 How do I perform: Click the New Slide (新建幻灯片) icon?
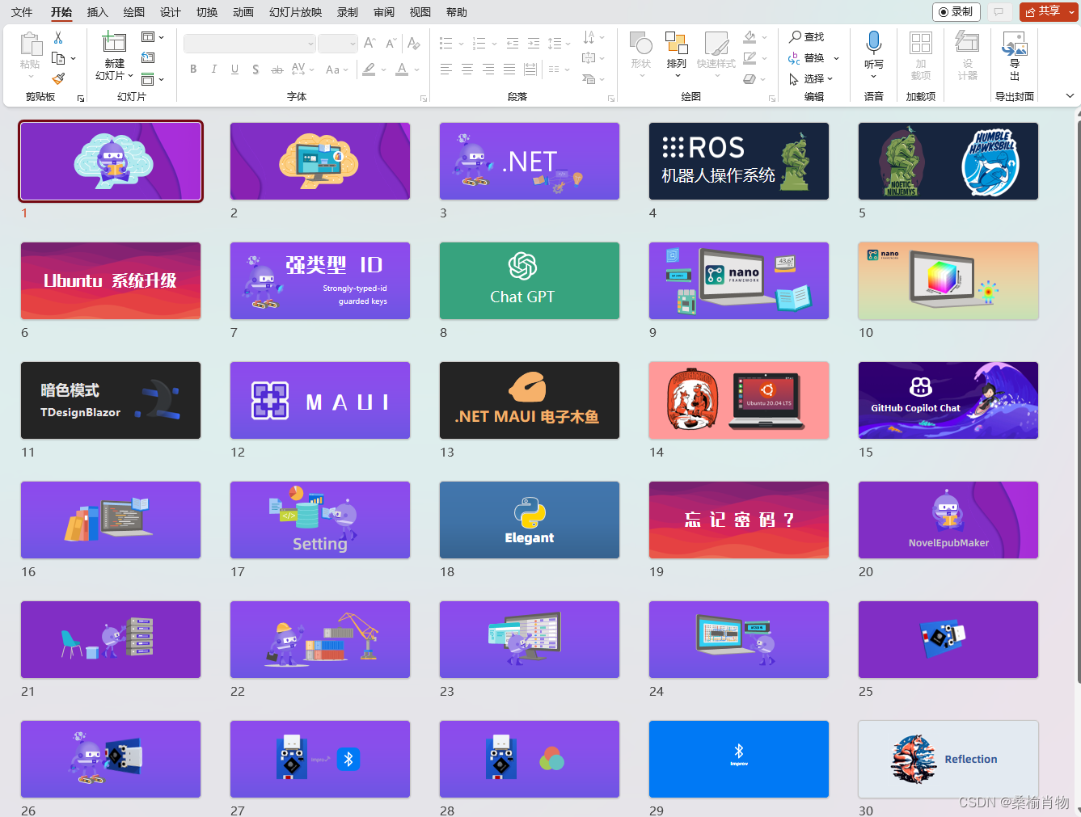(114, 43)
